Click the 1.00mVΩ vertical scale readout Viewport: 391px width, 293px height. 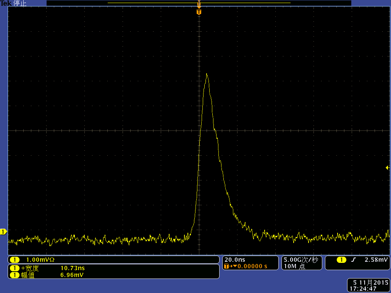(x=40, y=260)
